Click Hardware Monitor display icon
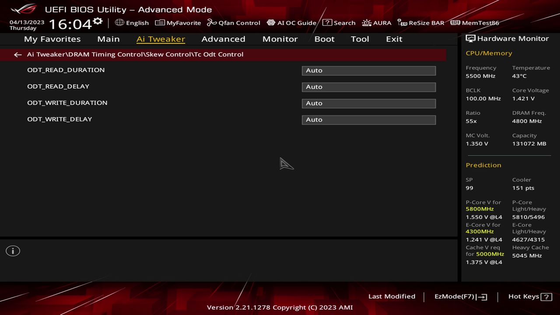This screenshot has height=315, width=560. click(470, 38)
